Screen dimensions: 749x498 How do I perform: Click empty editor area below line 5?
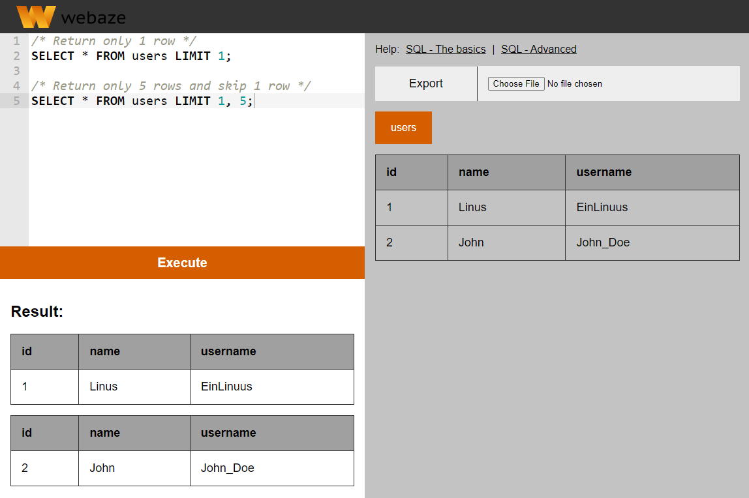pyautogui.click(x=196, y=177)
